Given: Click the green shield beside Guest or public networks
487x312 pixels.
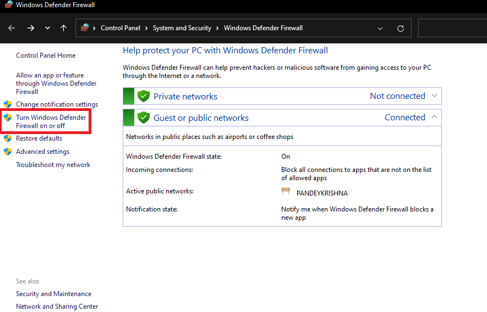Looking at the screenshot, I should 144,118.
